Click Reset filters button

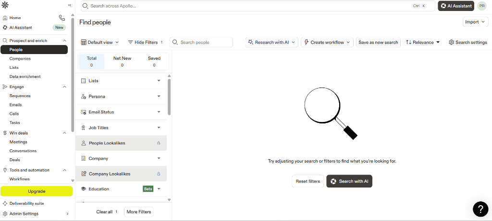tap(308, 181)
